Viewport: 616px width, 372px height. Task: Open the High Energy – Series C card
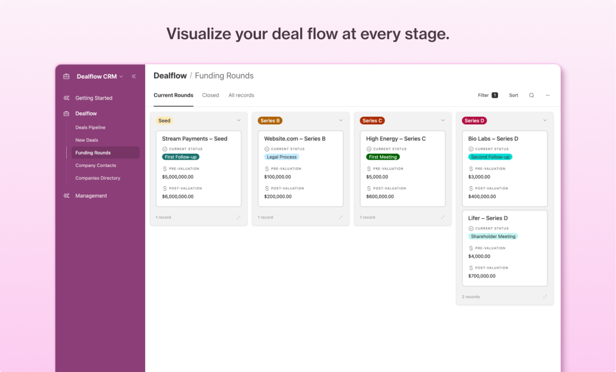(x=402, y=169)
